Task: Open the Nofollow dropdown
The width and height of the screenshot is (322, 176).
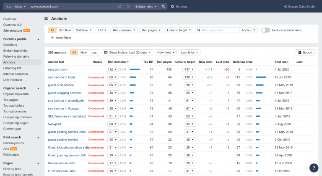Action: click(83, 30)
